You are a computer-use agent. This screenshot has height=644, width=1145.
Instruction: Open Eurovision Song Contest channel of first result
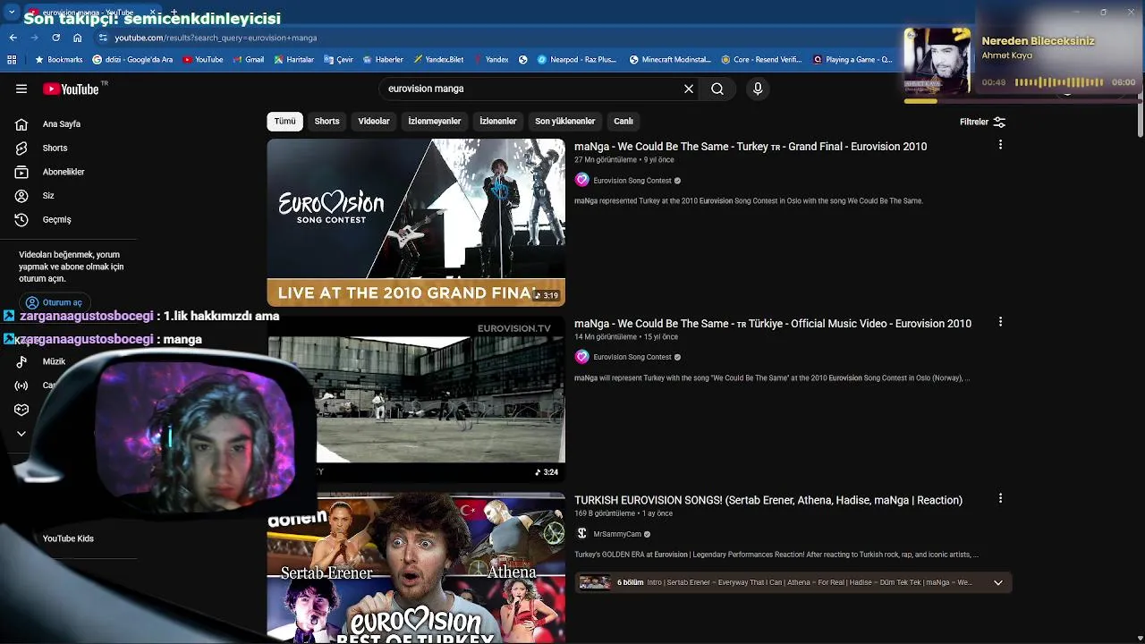click(632, 181)
